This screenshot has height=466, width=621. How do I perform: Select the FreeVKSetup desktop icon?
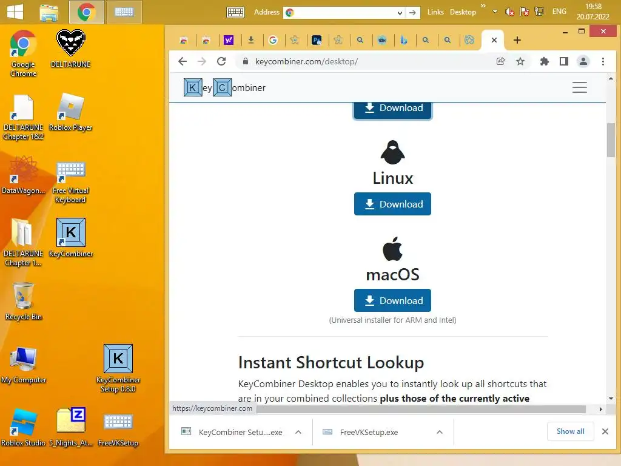[x=118, y=430]
